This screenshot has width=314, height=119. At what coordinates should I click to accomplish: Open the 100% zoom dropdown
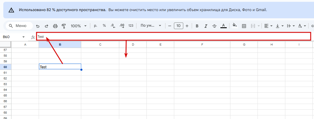click(79, 26)
